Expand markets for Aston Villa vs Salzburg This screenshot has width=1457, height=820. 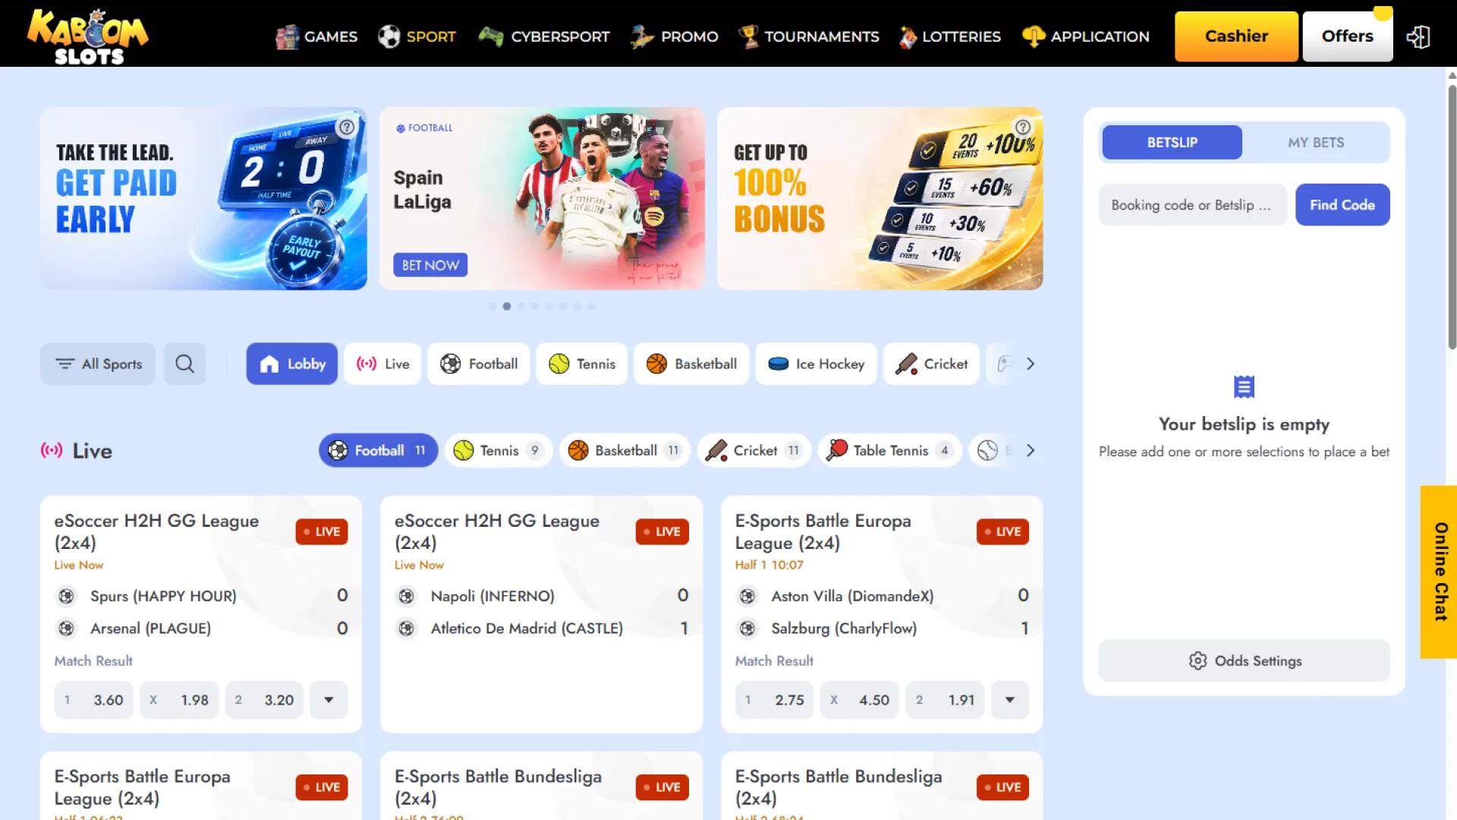coord(1010,699)
